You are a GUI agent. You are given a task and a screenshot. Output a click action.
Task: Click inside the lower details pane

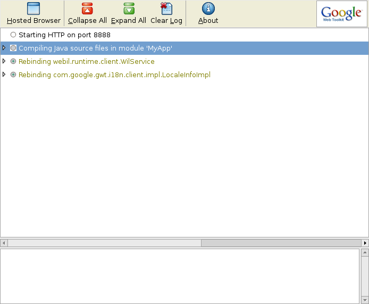180,276
